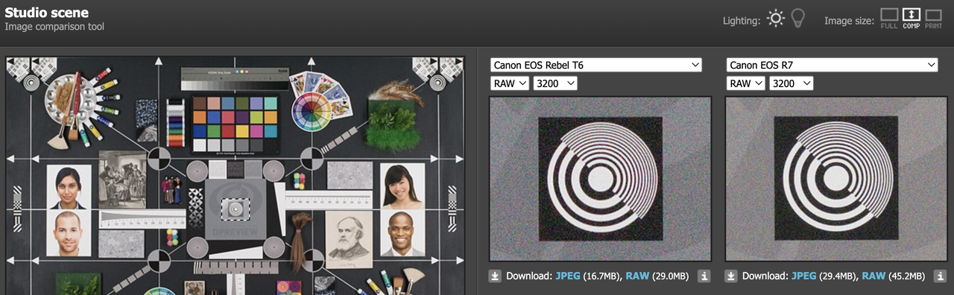This screenshot has height=295, width=954.
Task: Open info icon for EOS R7 image
Action: (940, 276)
